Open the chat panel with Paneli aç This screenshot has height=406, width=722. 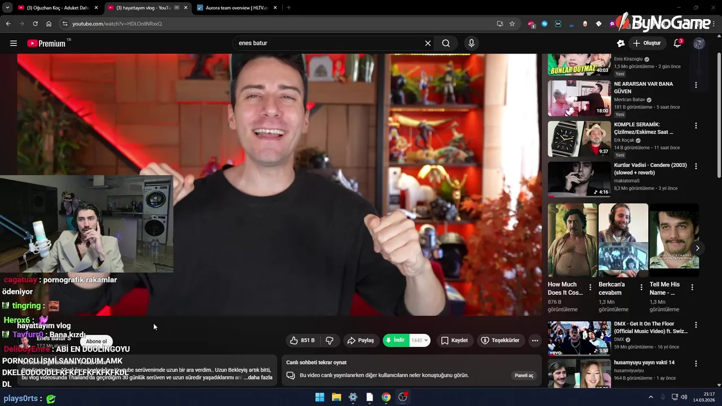tap(524, 376)
